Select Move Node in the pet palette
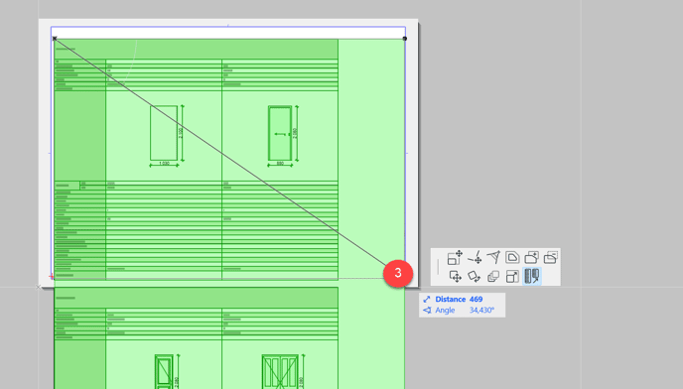 tap(455, 257)
